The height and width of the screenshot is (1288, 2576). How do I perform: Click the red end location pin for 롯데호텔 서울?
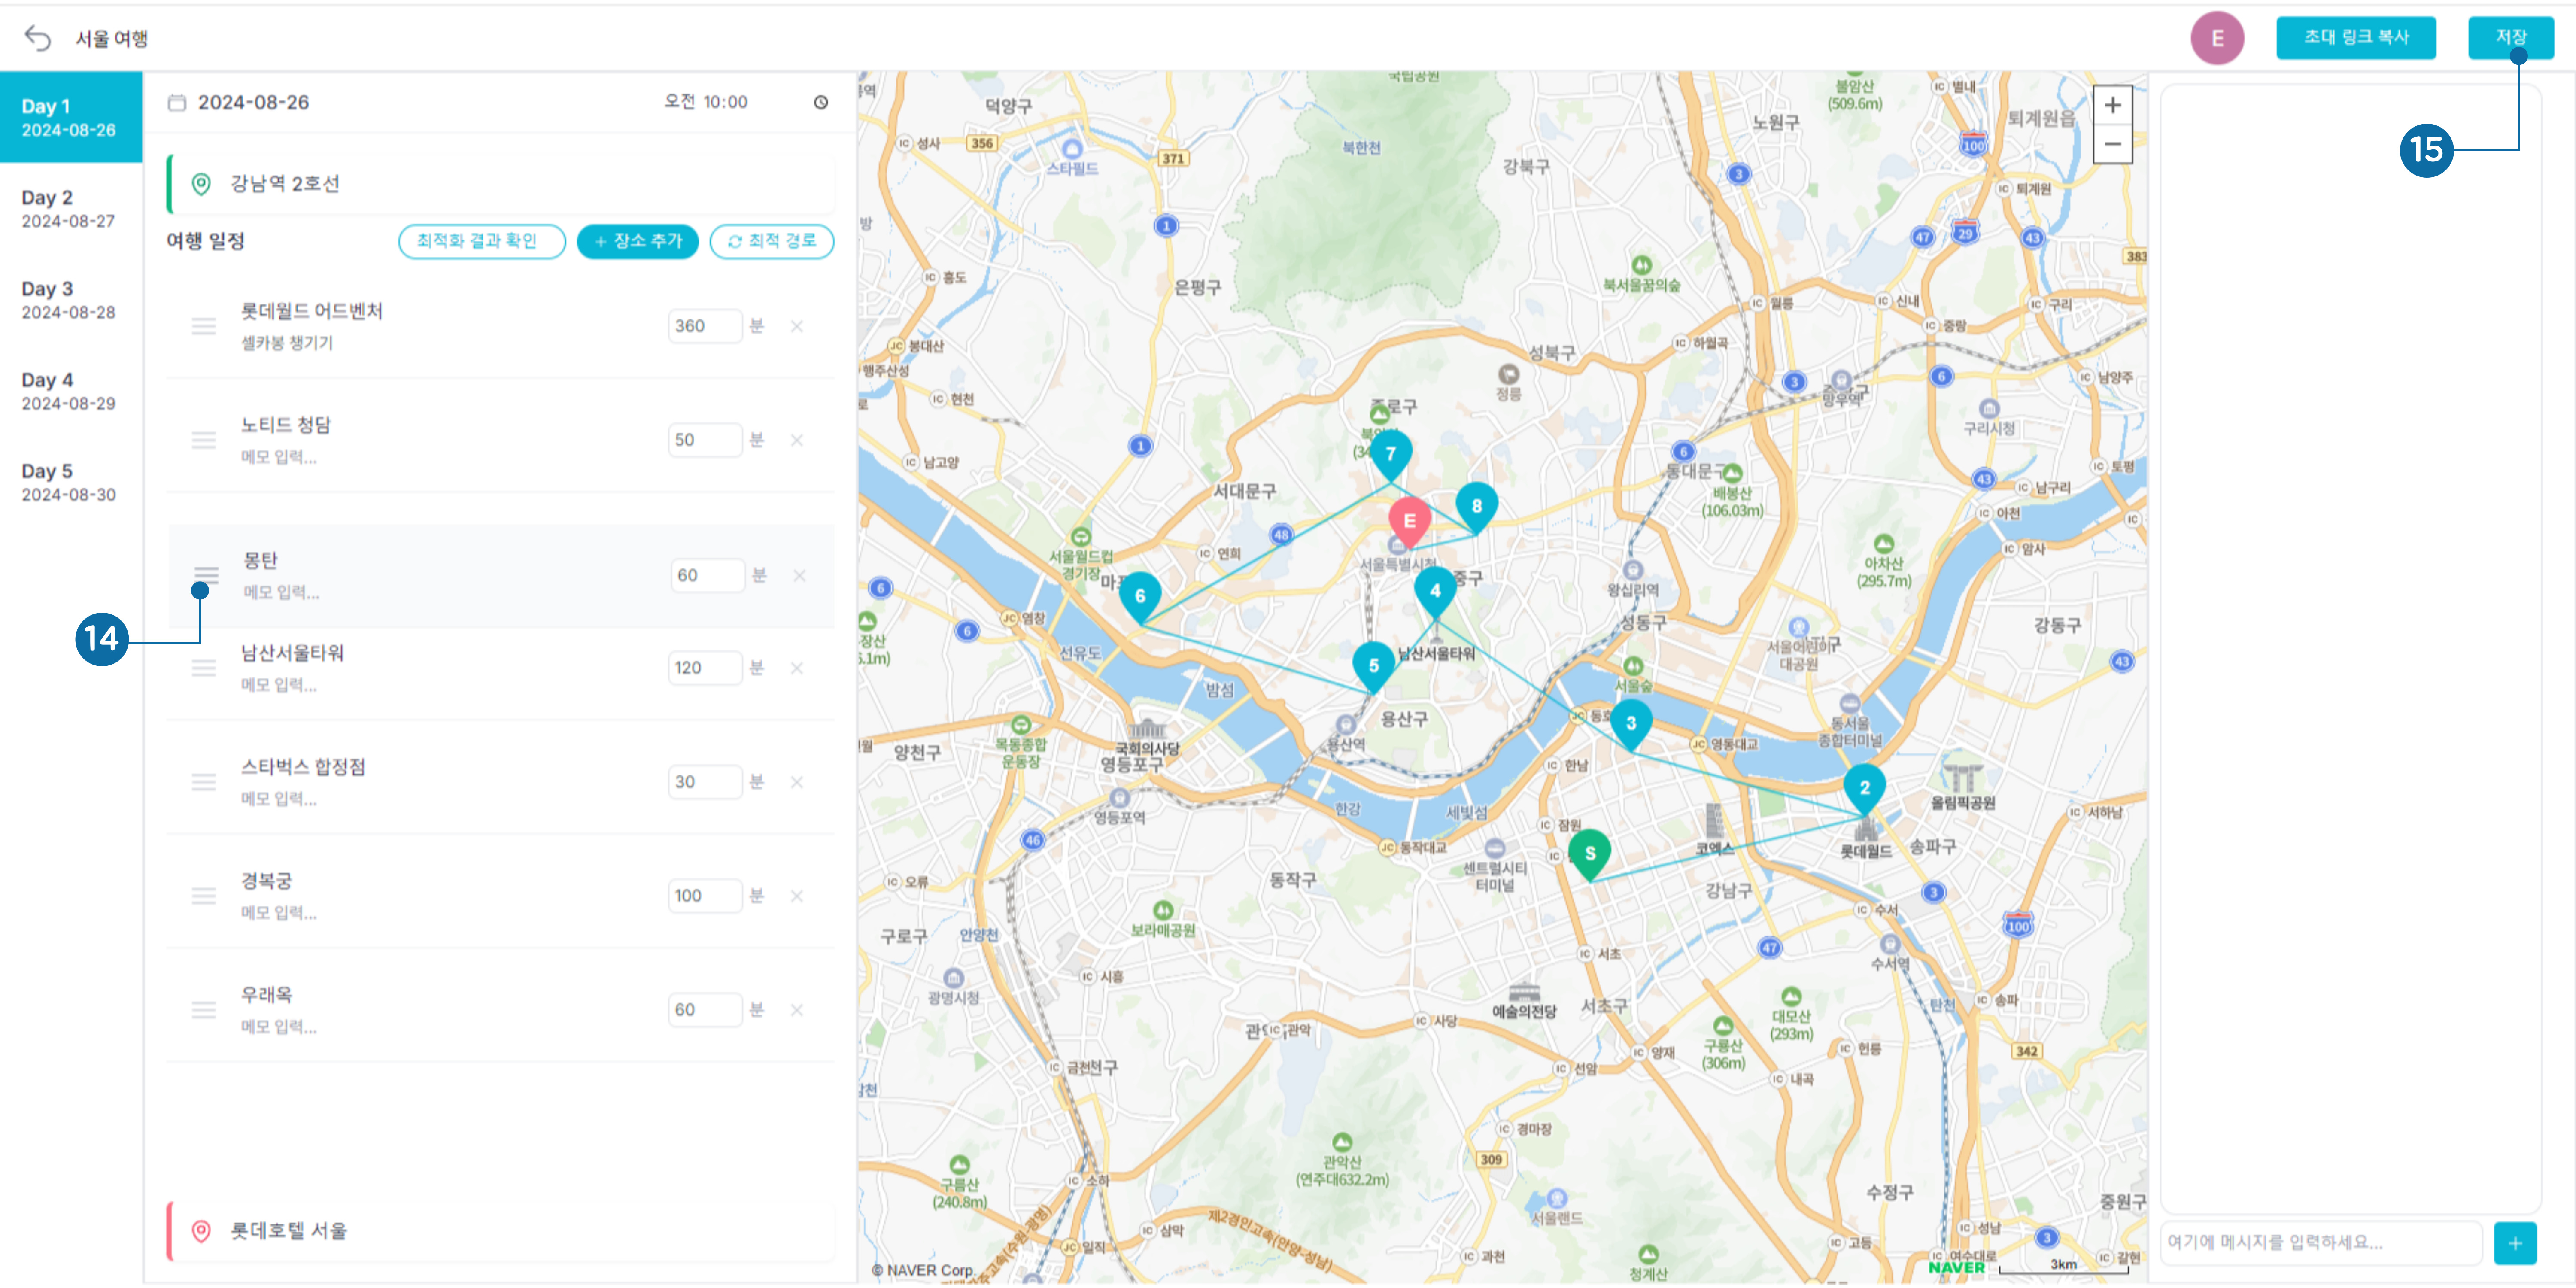point(201,1231)
